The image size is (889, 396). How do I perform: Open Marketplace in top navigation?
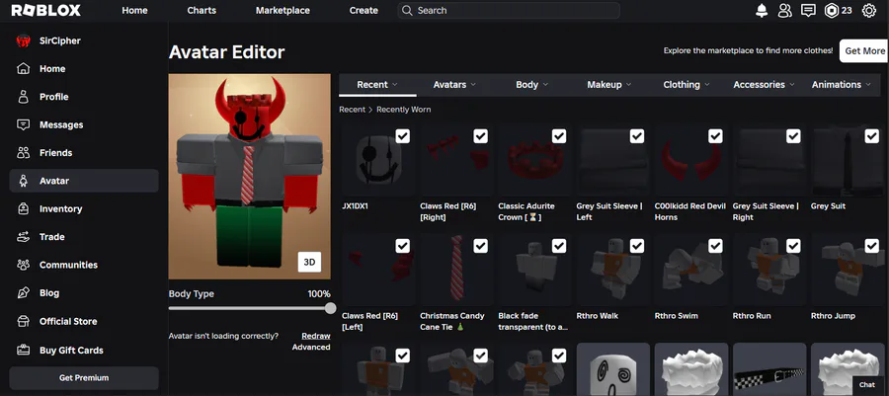(283, 10)
